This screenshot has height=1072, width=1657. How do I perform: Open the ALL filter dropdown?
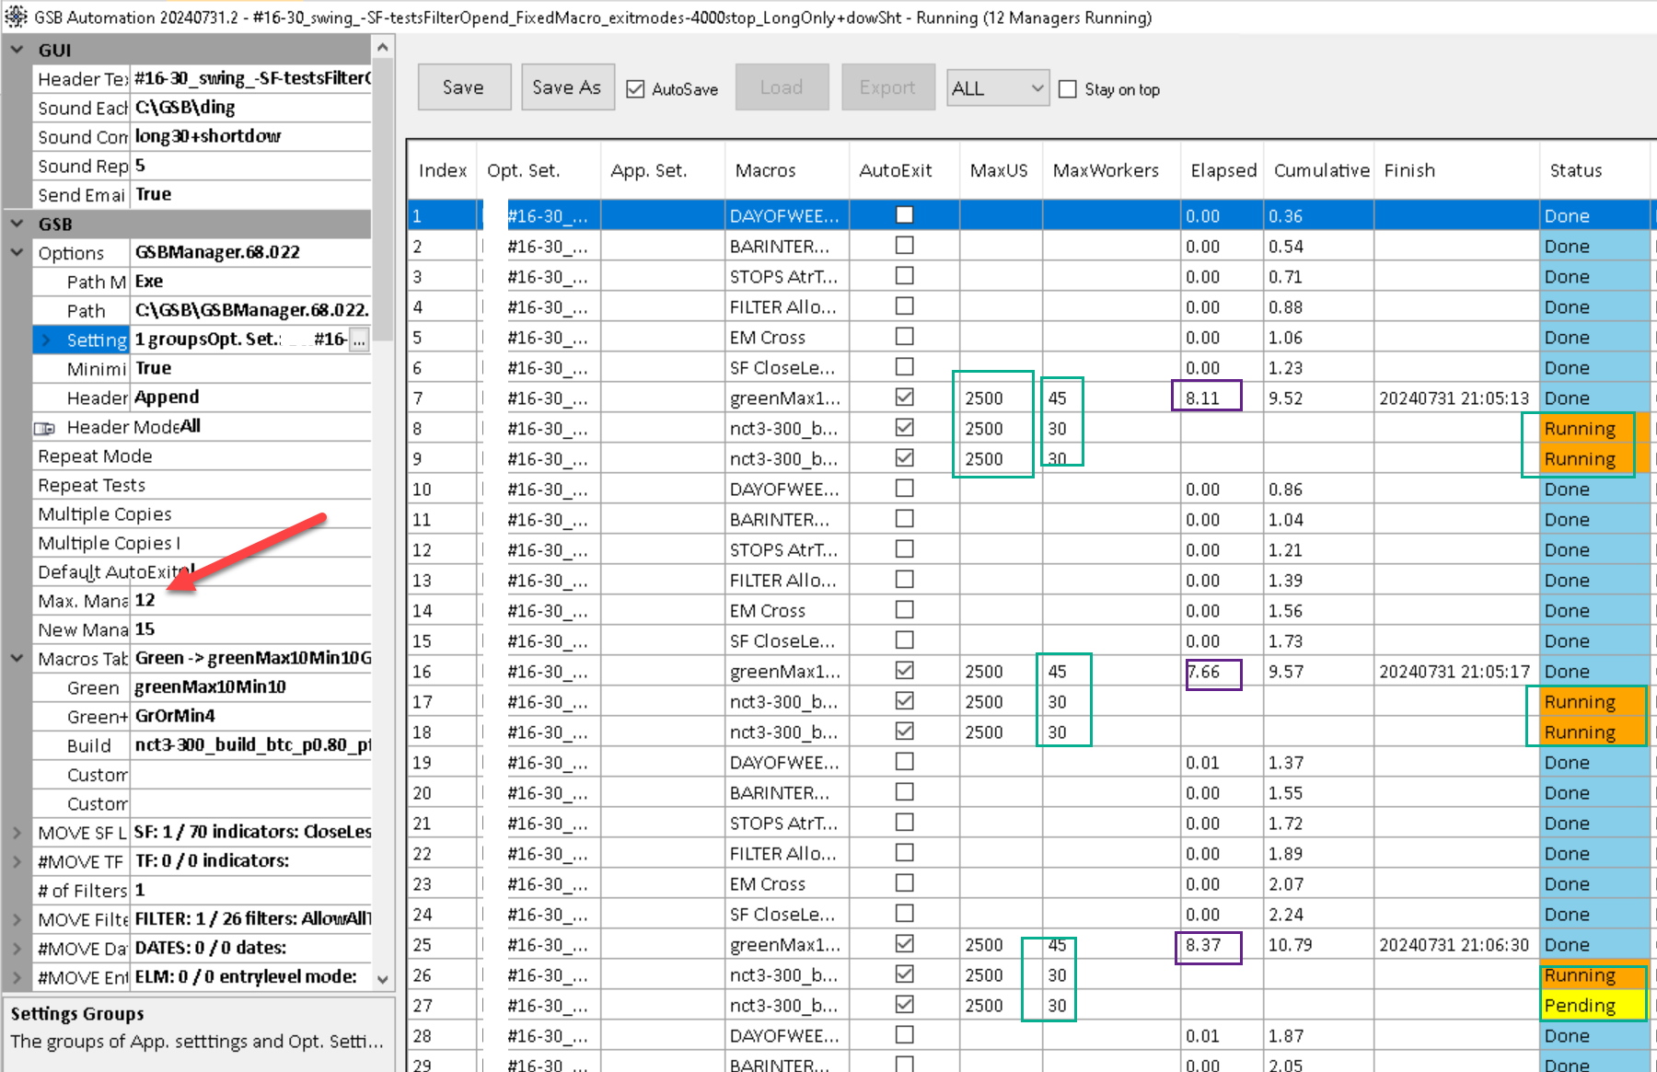click(998, 88)
